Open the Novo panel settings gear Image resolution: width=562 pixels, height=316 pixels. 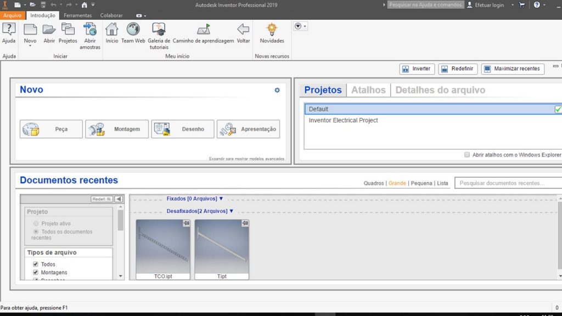coord(277,91)
